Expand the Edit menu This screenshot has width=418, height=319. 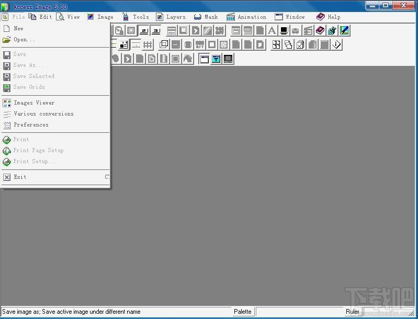click(40, 17)
